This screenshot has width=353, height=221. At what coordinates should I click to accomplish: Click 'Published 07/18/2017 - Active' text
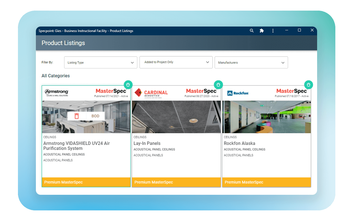[292, 96]
